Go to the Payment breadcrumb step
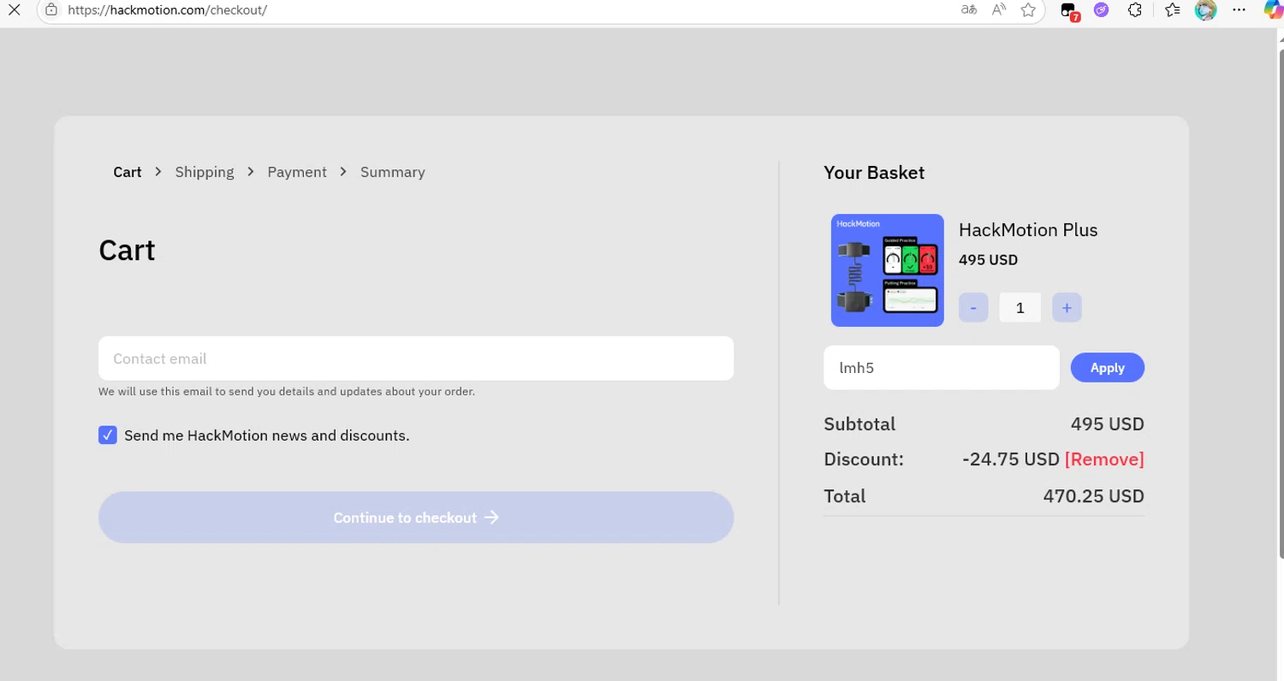This screenshot has height=681, width=1284. [x=297, y=172]
